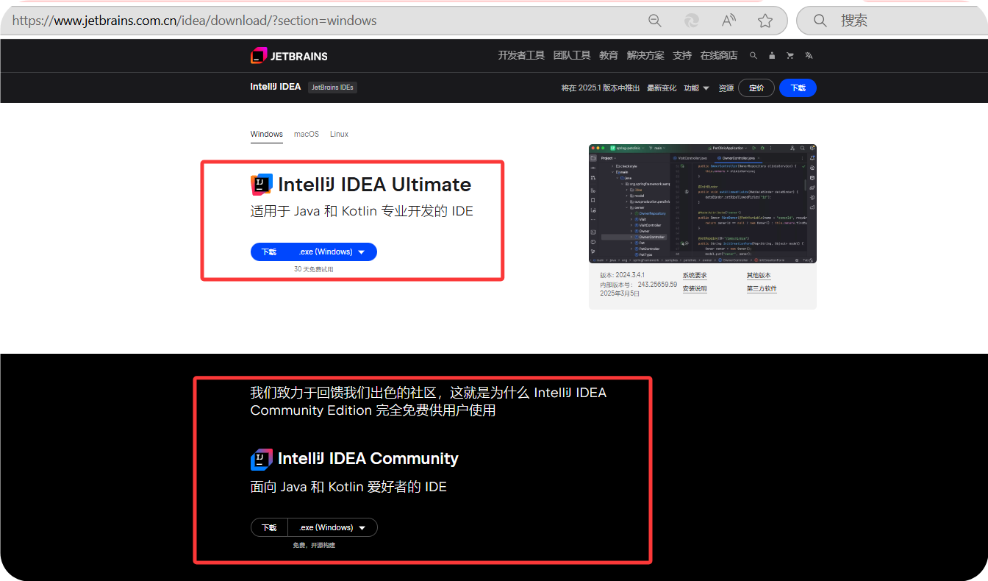988x581 pixels.
Task: Open 第三方软件 link
Action: click(x=762, y=289)
